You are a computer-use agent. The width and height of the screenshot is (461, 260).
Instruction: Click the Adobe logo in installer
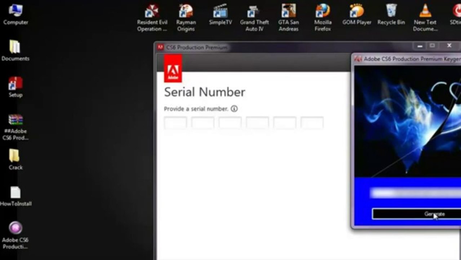coord(173,68)
